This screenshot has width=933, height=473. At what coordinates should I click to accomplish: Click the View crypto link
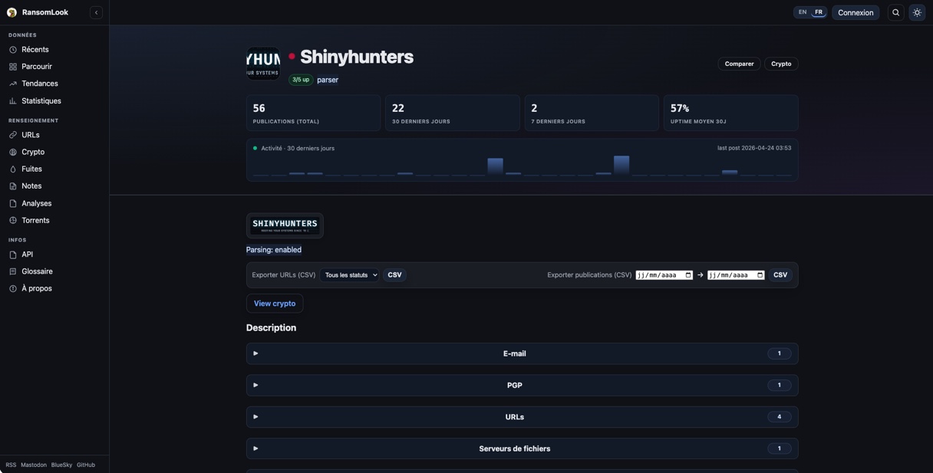275,304
